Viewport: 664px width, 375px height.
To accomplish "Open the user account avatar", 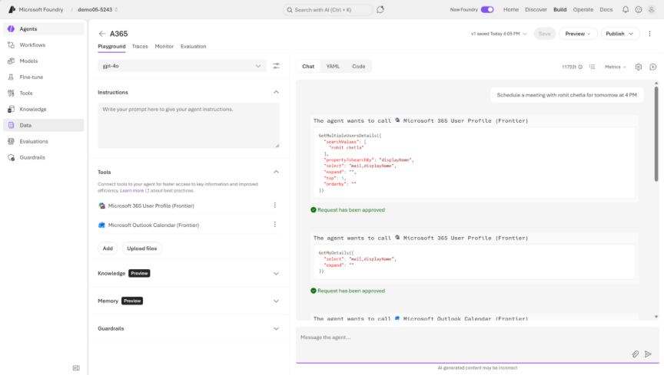I will pos(651,9).
